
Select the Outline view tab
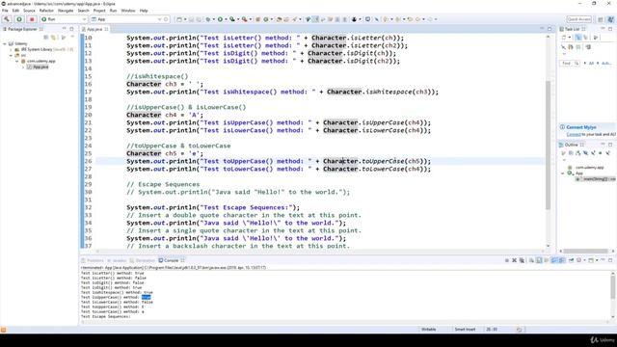point(572,145)
